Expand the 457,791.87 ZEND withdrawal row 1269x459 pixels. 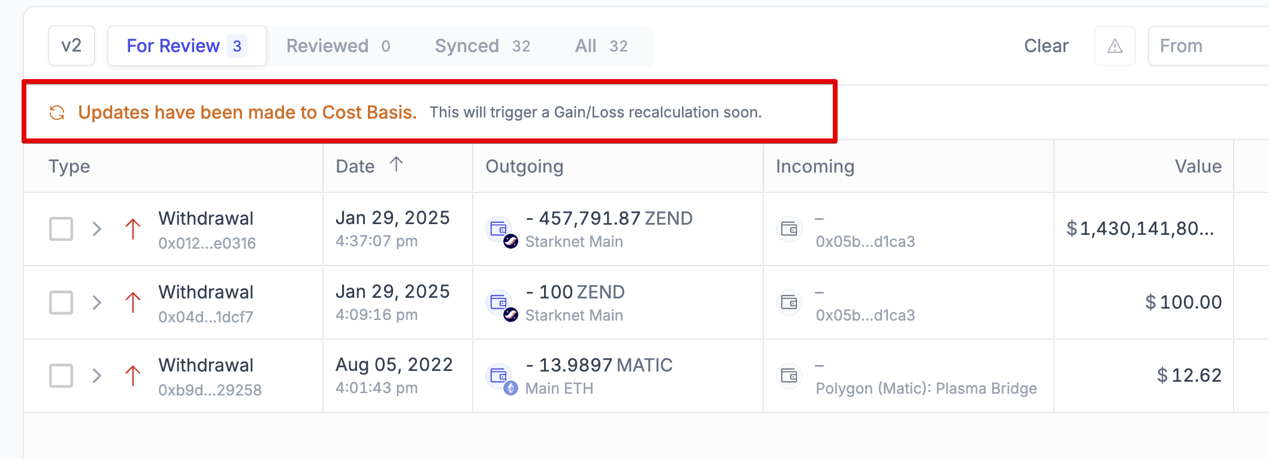coord(97,229)
